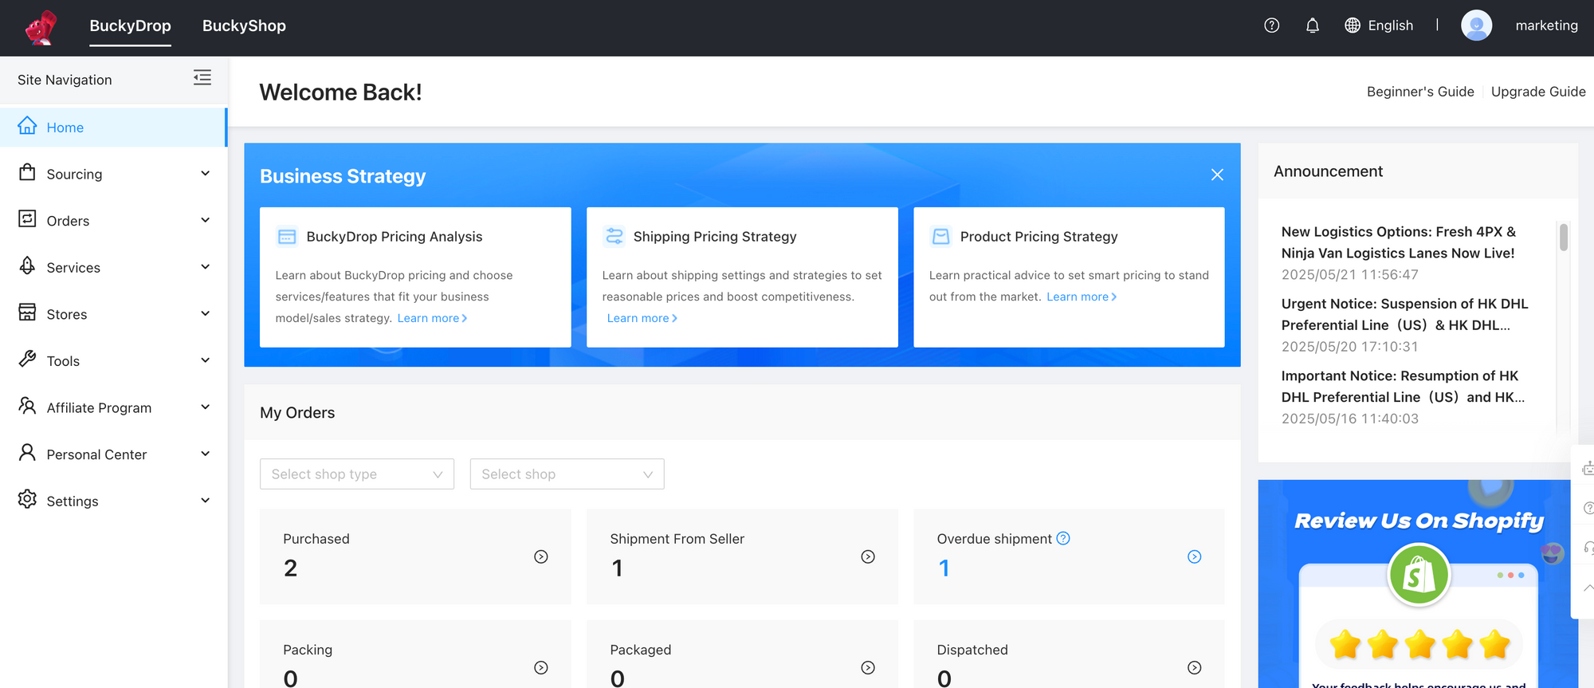Click the Stores shop icon
The image size is (1594, 688).
(x=27, y=312)
